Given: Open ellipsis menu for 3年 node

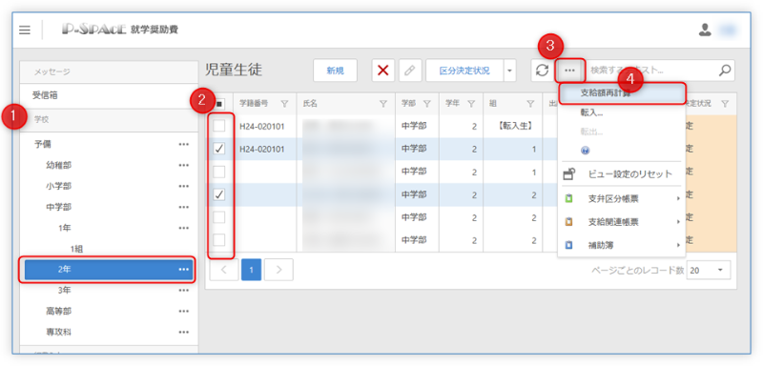Looking at the screenshot, I should click(x=183, y=290).
